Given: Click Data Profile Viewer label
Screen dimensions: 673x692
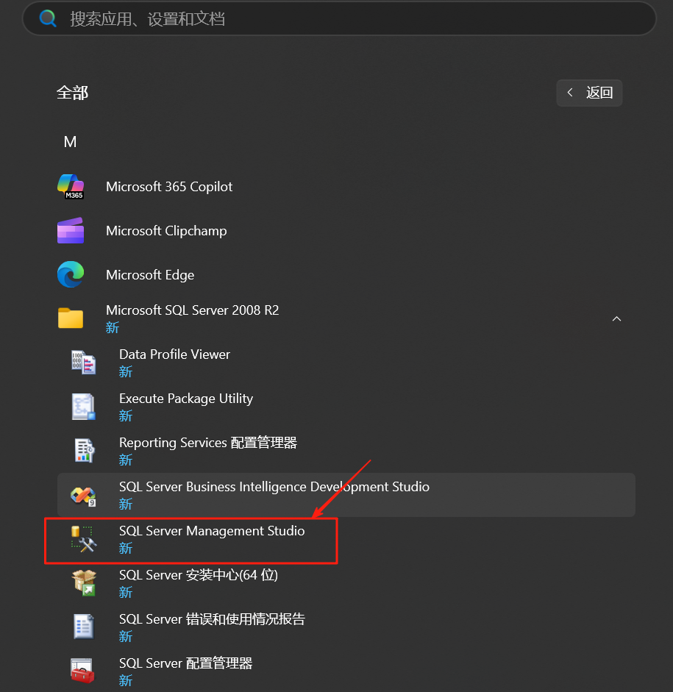Looking at the screenshot, I should pyautogui.click(x=174, y=354).
